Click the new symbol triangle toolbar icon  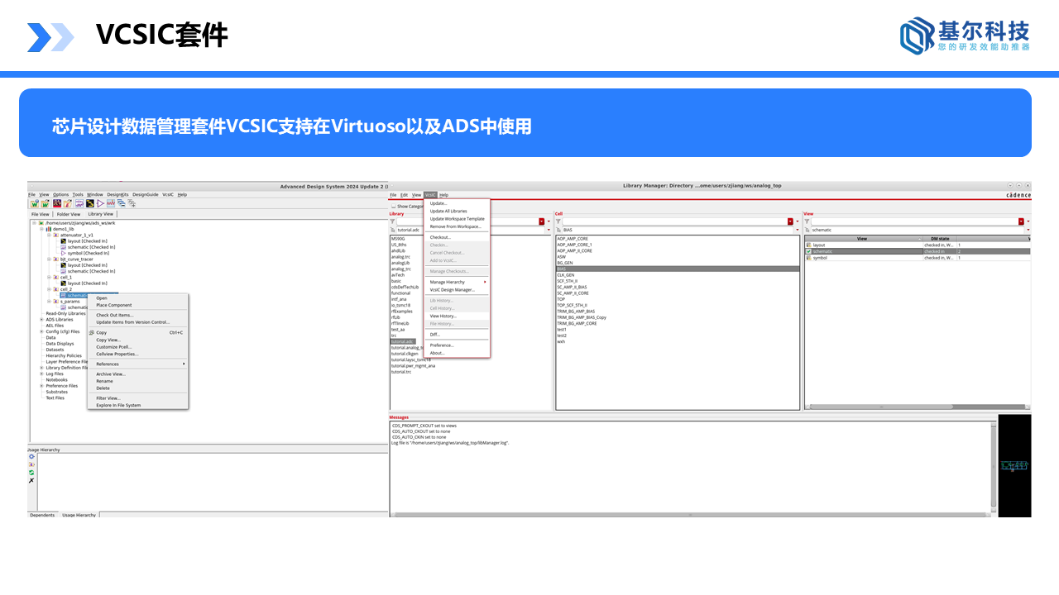(x=100, y=203)
